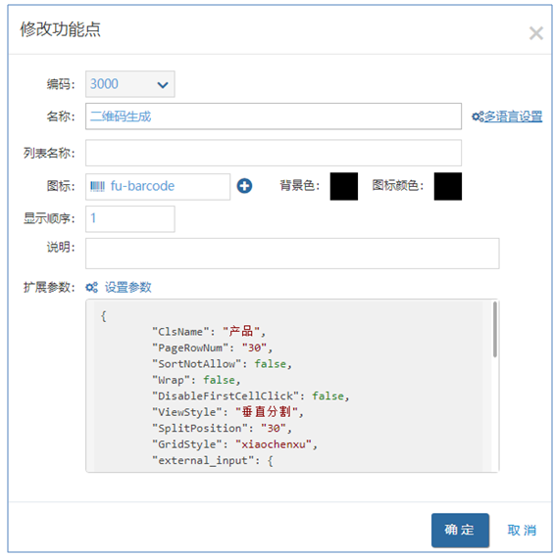Click the fu-barcode icon name field
The width and height of the screenshot is (554, 557).
[158, 187]
